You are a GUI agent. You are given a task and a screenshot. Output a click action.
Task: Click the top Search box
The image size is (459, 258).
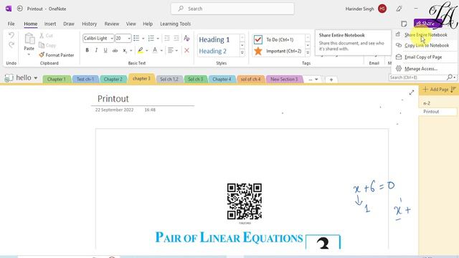point(232,9)
